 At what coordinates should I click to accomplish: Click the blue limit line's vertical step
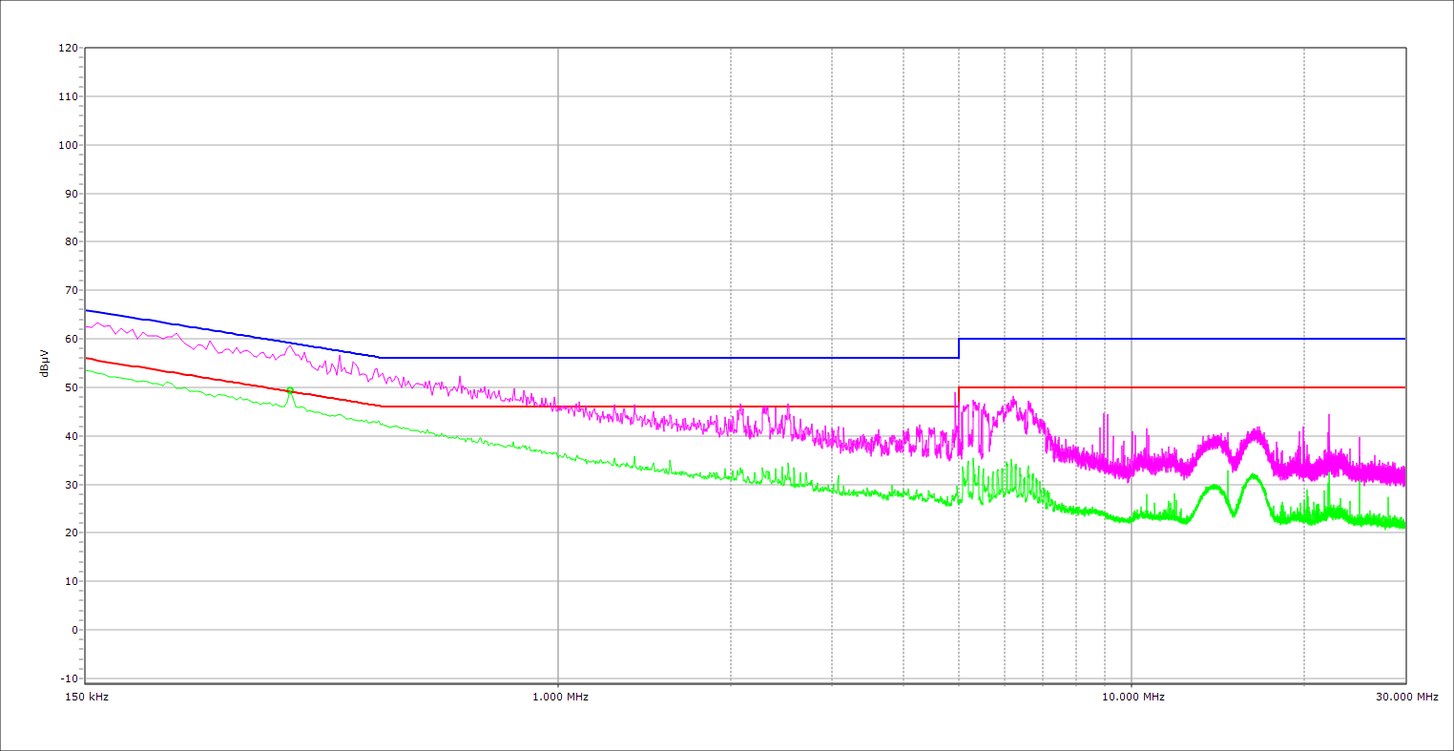pyautogui.click(x=959, y=348)
